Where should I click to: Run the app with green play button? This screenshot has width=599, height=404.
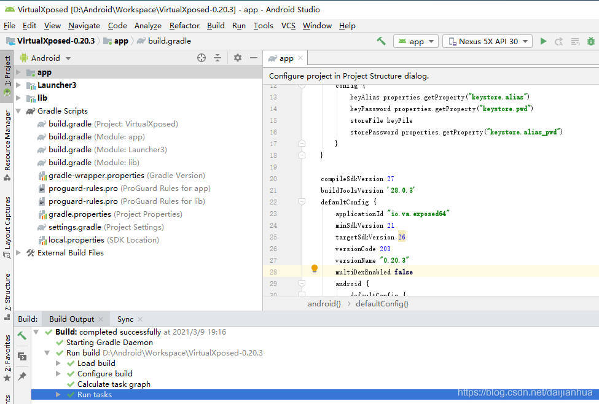543,41
